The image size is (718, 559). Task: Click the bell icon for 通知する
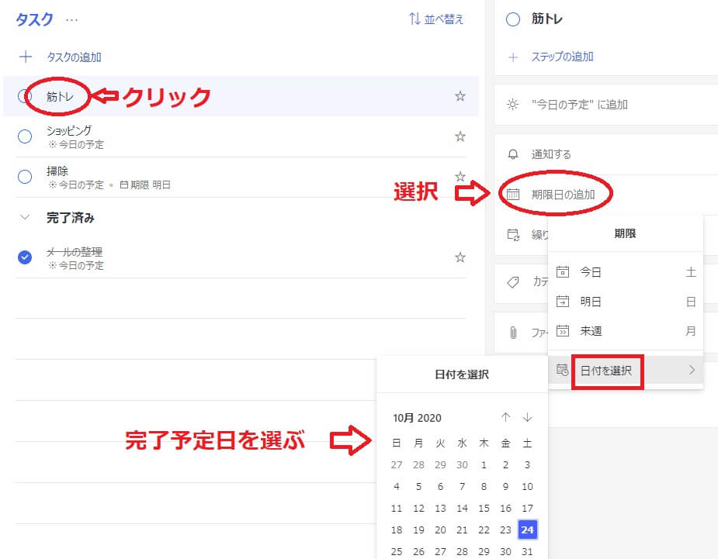pyautogui.click(x=512, y=154)
